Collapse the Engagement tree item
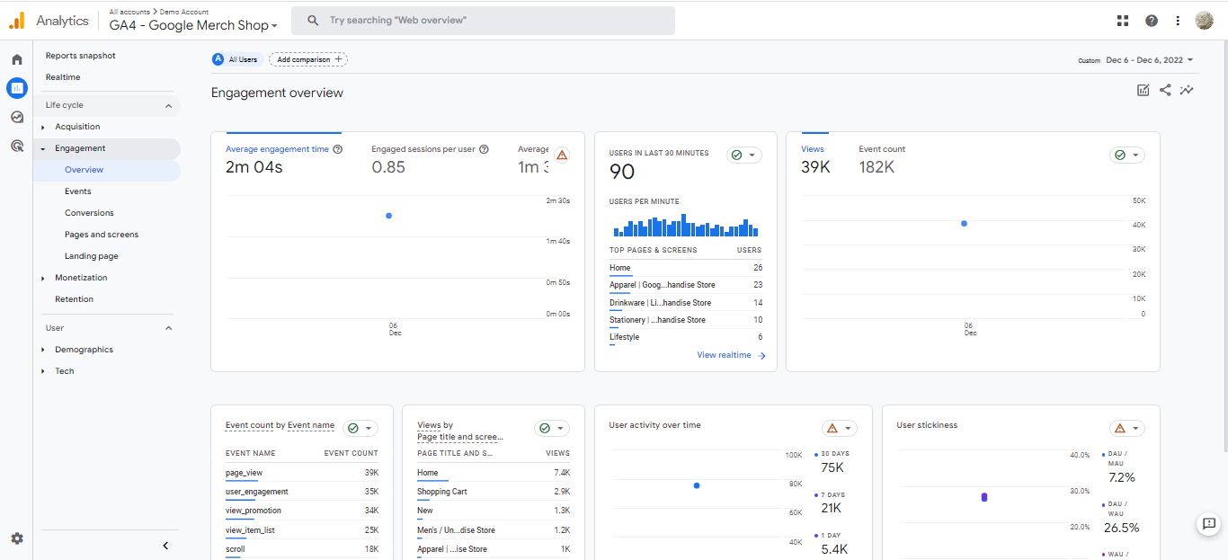This screenshot has width=1228, height=560. (x=43, y=148)
